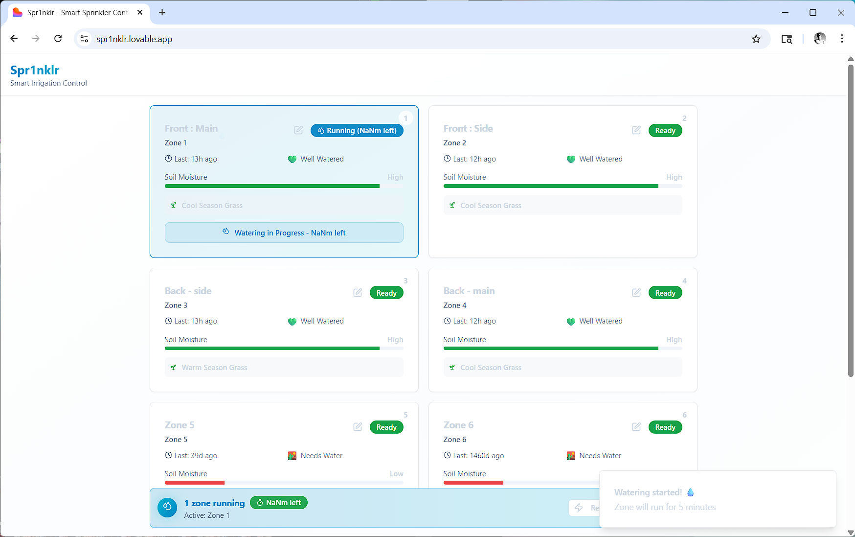Click the page vertical scrollbar
Image resolution: width=855 pixels, height=537 pixels.
pos(851,220)
